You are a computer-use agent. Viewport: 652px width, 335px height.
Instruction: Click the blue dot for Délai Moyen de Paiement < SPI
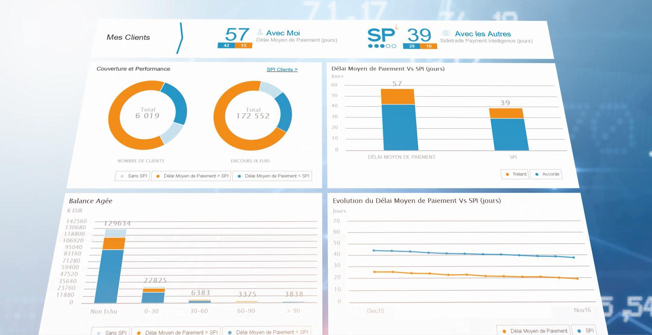[x=239, y=176]
